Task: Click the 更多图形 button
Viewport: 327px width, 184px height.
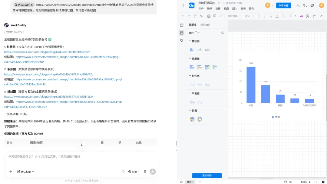Action: [207, 176]
